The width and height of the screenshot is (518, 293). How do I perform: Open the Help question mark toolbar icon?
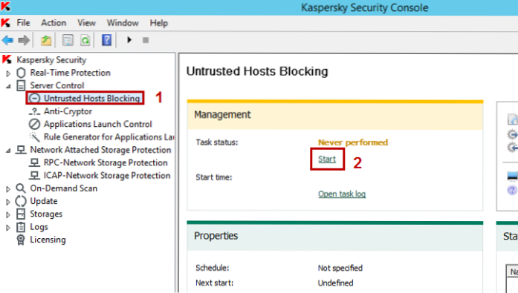click(x=107, y=40)
